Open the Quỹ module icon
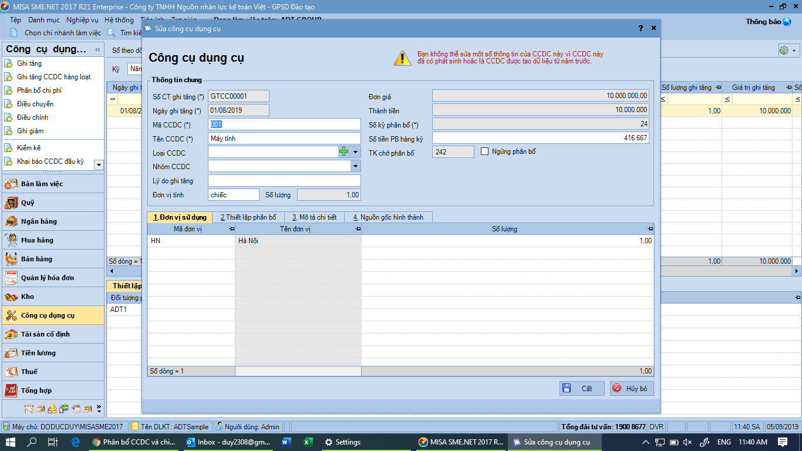The height and width of the screenshot is (451, 802). (x=11, y=203)
